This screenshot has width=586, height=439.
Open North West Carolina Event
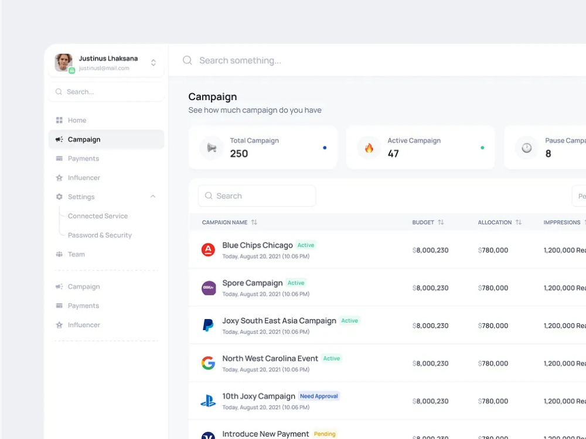270,358
